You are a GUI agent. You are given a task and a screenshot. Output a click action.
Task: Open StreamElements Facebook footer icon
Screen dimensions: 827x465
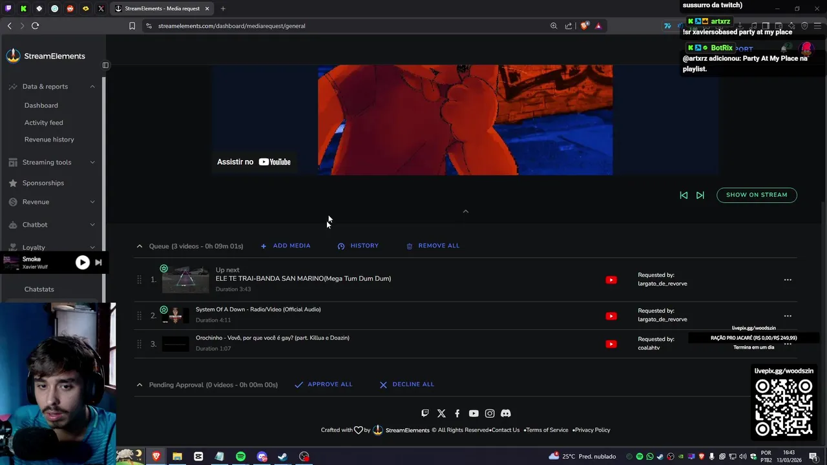point(457,413)
